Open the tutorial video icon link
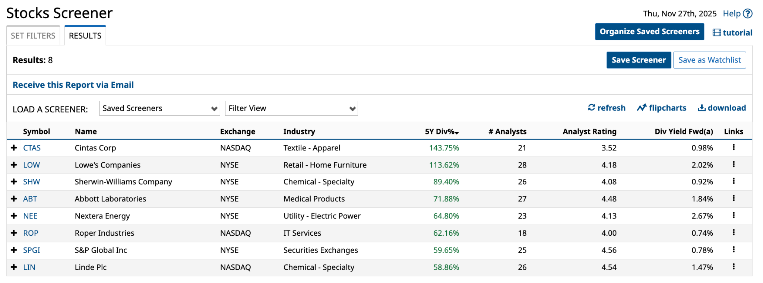763x283 pixels. click(716, 33)
